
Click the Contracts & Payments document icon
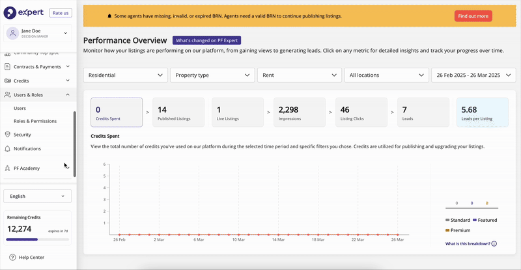coord(7,66)
